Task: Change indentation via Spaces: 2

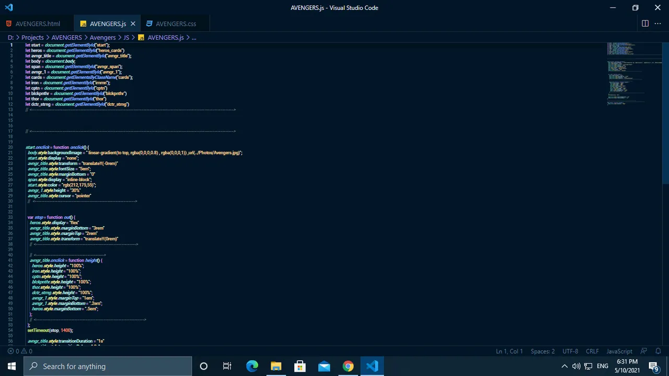Action: [543, 351]
